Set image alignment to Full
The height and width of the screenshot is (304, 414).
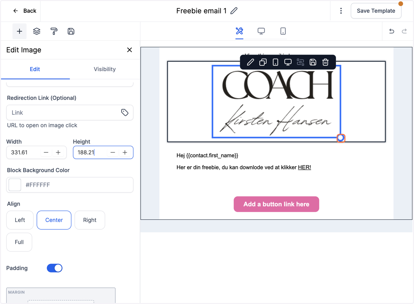click(x=19, y=242)
